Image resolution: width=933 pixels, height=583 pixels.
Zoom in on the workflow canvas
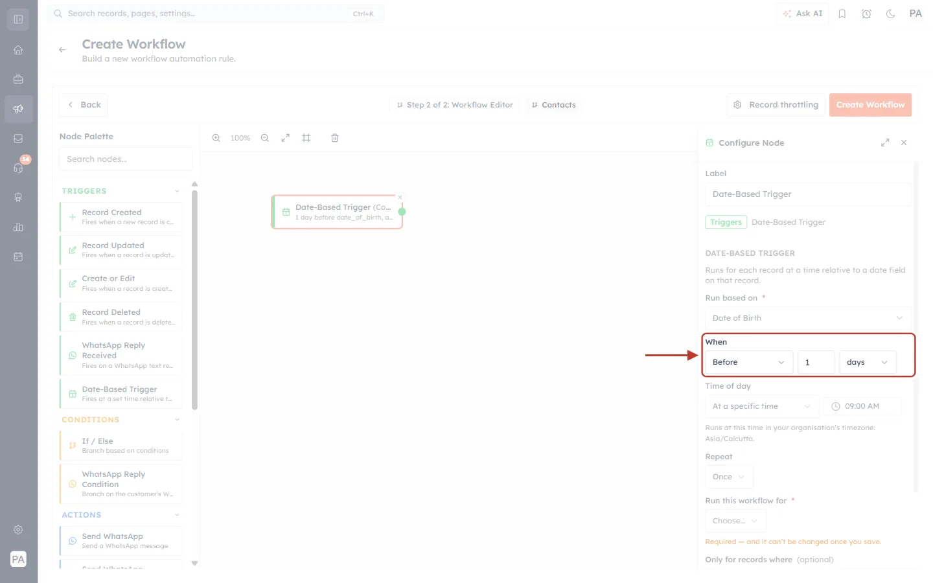[216, 138]
